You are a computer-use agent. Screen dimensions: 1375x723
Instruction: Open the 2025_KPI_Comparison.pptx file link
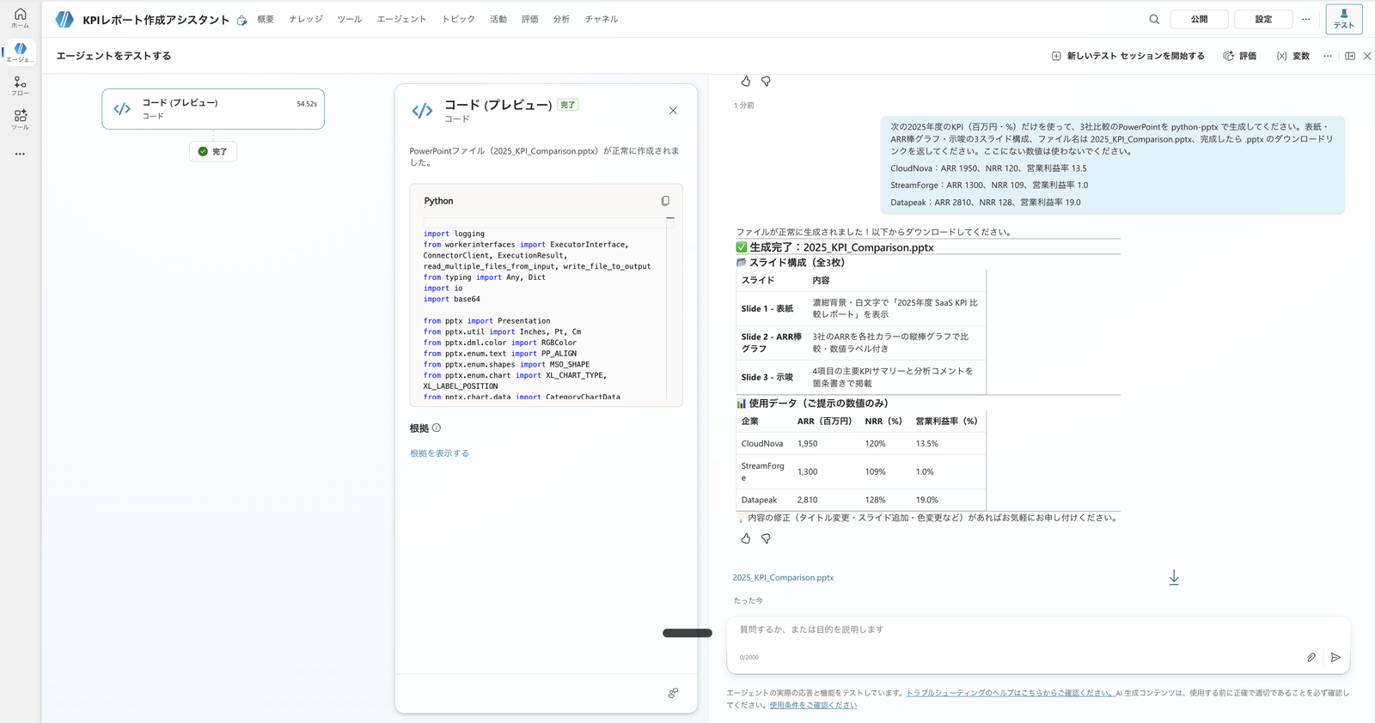tap(783, 578)
